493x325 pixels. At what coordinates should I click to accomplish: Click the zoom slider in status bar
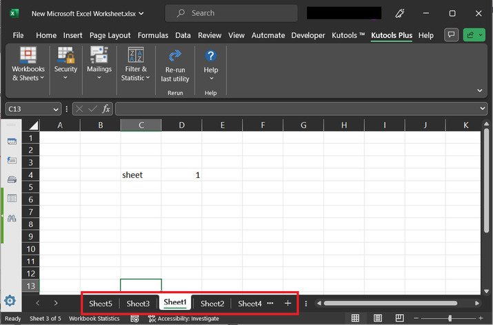450,318
